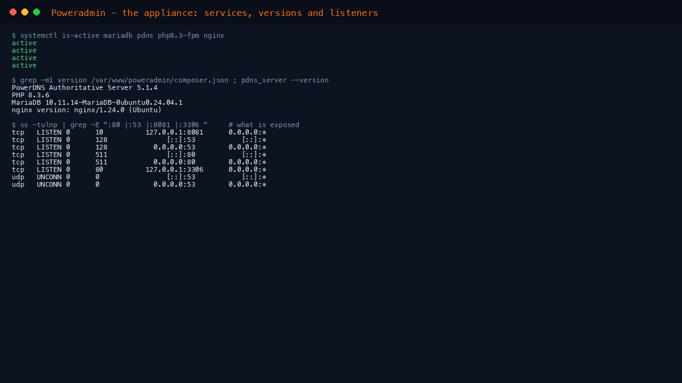This screenshot has height=383, width=682.
Task: Select the 127.0.0.1:3306 listener address
Action: pos(174,170)
